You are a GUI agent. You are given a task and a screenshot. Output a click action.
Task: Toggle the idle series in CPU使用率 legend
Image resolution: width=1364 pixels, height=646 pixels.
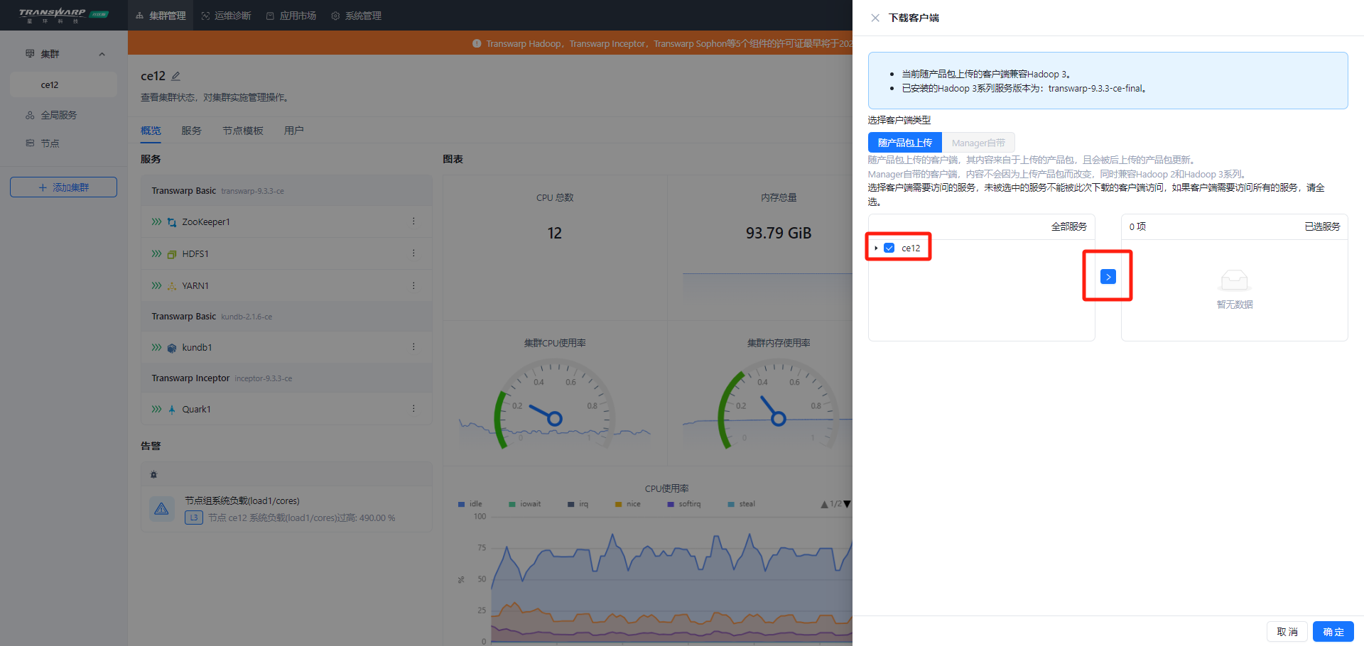coord(470,504)
